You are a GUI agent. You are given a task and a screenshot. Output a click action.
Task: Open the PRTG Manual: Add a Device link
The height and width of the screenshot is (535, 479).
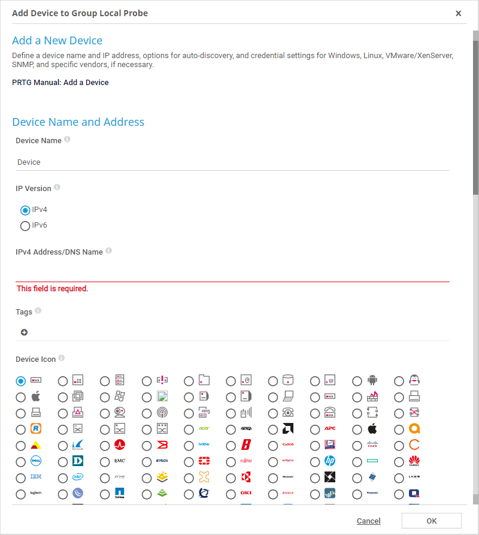(60, 83)
